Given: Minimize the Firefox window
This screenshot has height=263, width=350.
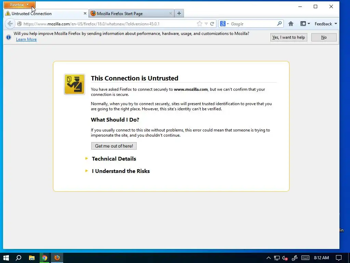Looking at the screenshot, I should coord(300,7).
